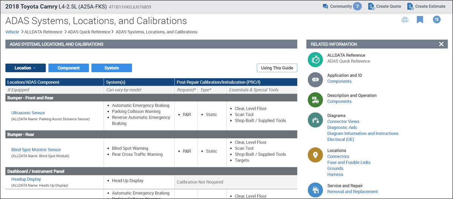The image size is (453, 199).
Task: Close the Related Information panel
Action: point(441,44)
